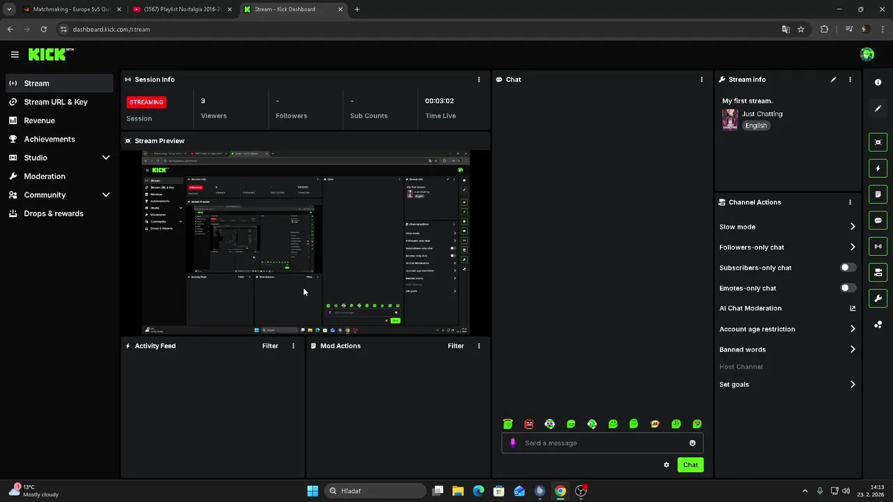Open Stream URL & Key page
The image size is (893, 502).
59,102
